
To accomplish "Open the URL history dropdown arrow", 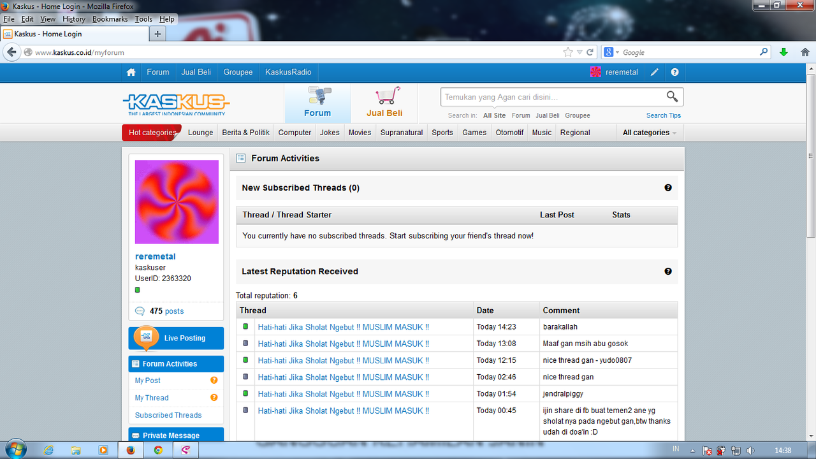I will [x=579, y=52].
